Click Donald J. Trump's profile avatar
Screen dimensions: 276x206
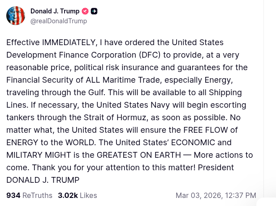tap(16, 16)
